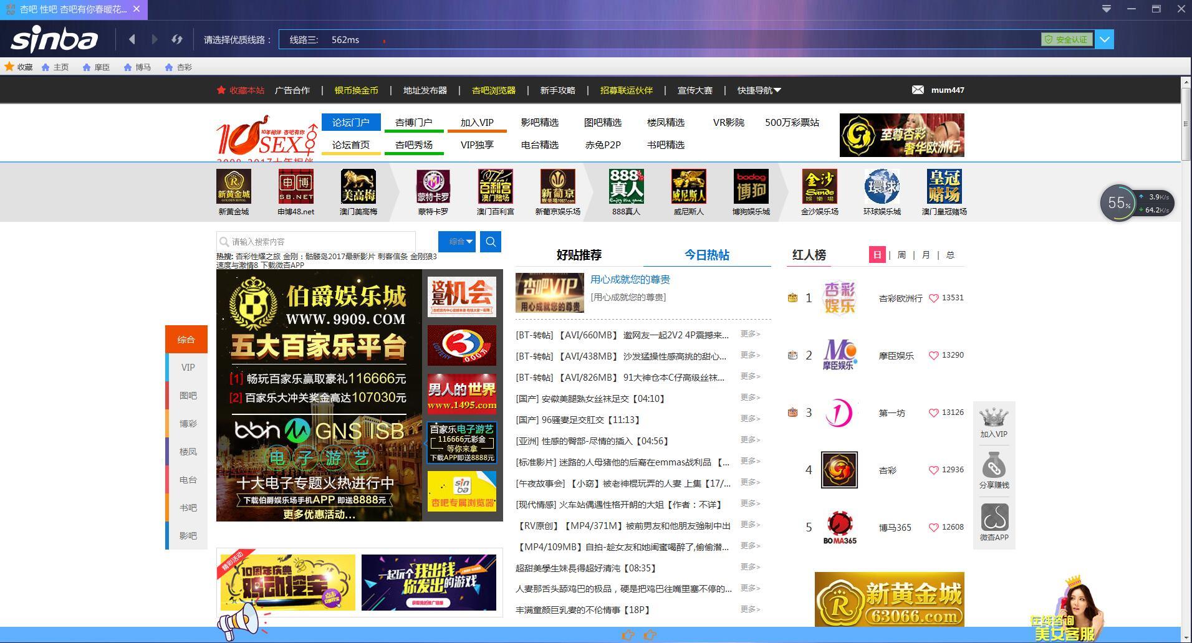1192x643 pixels.
Task: Switch to the 好贴推荐 tab
Action: pos(578,255)
